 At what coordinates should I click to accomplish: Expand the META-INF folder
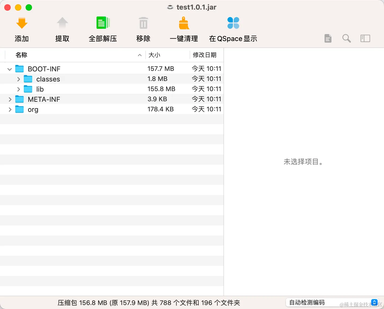[x=10, y=99]
